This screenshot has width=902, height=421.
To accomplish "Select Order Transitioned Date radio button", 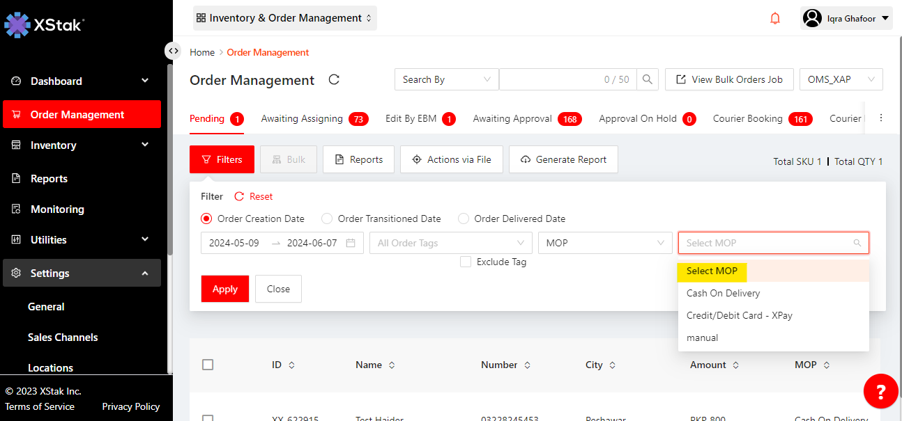I will (x=327, y=219).
